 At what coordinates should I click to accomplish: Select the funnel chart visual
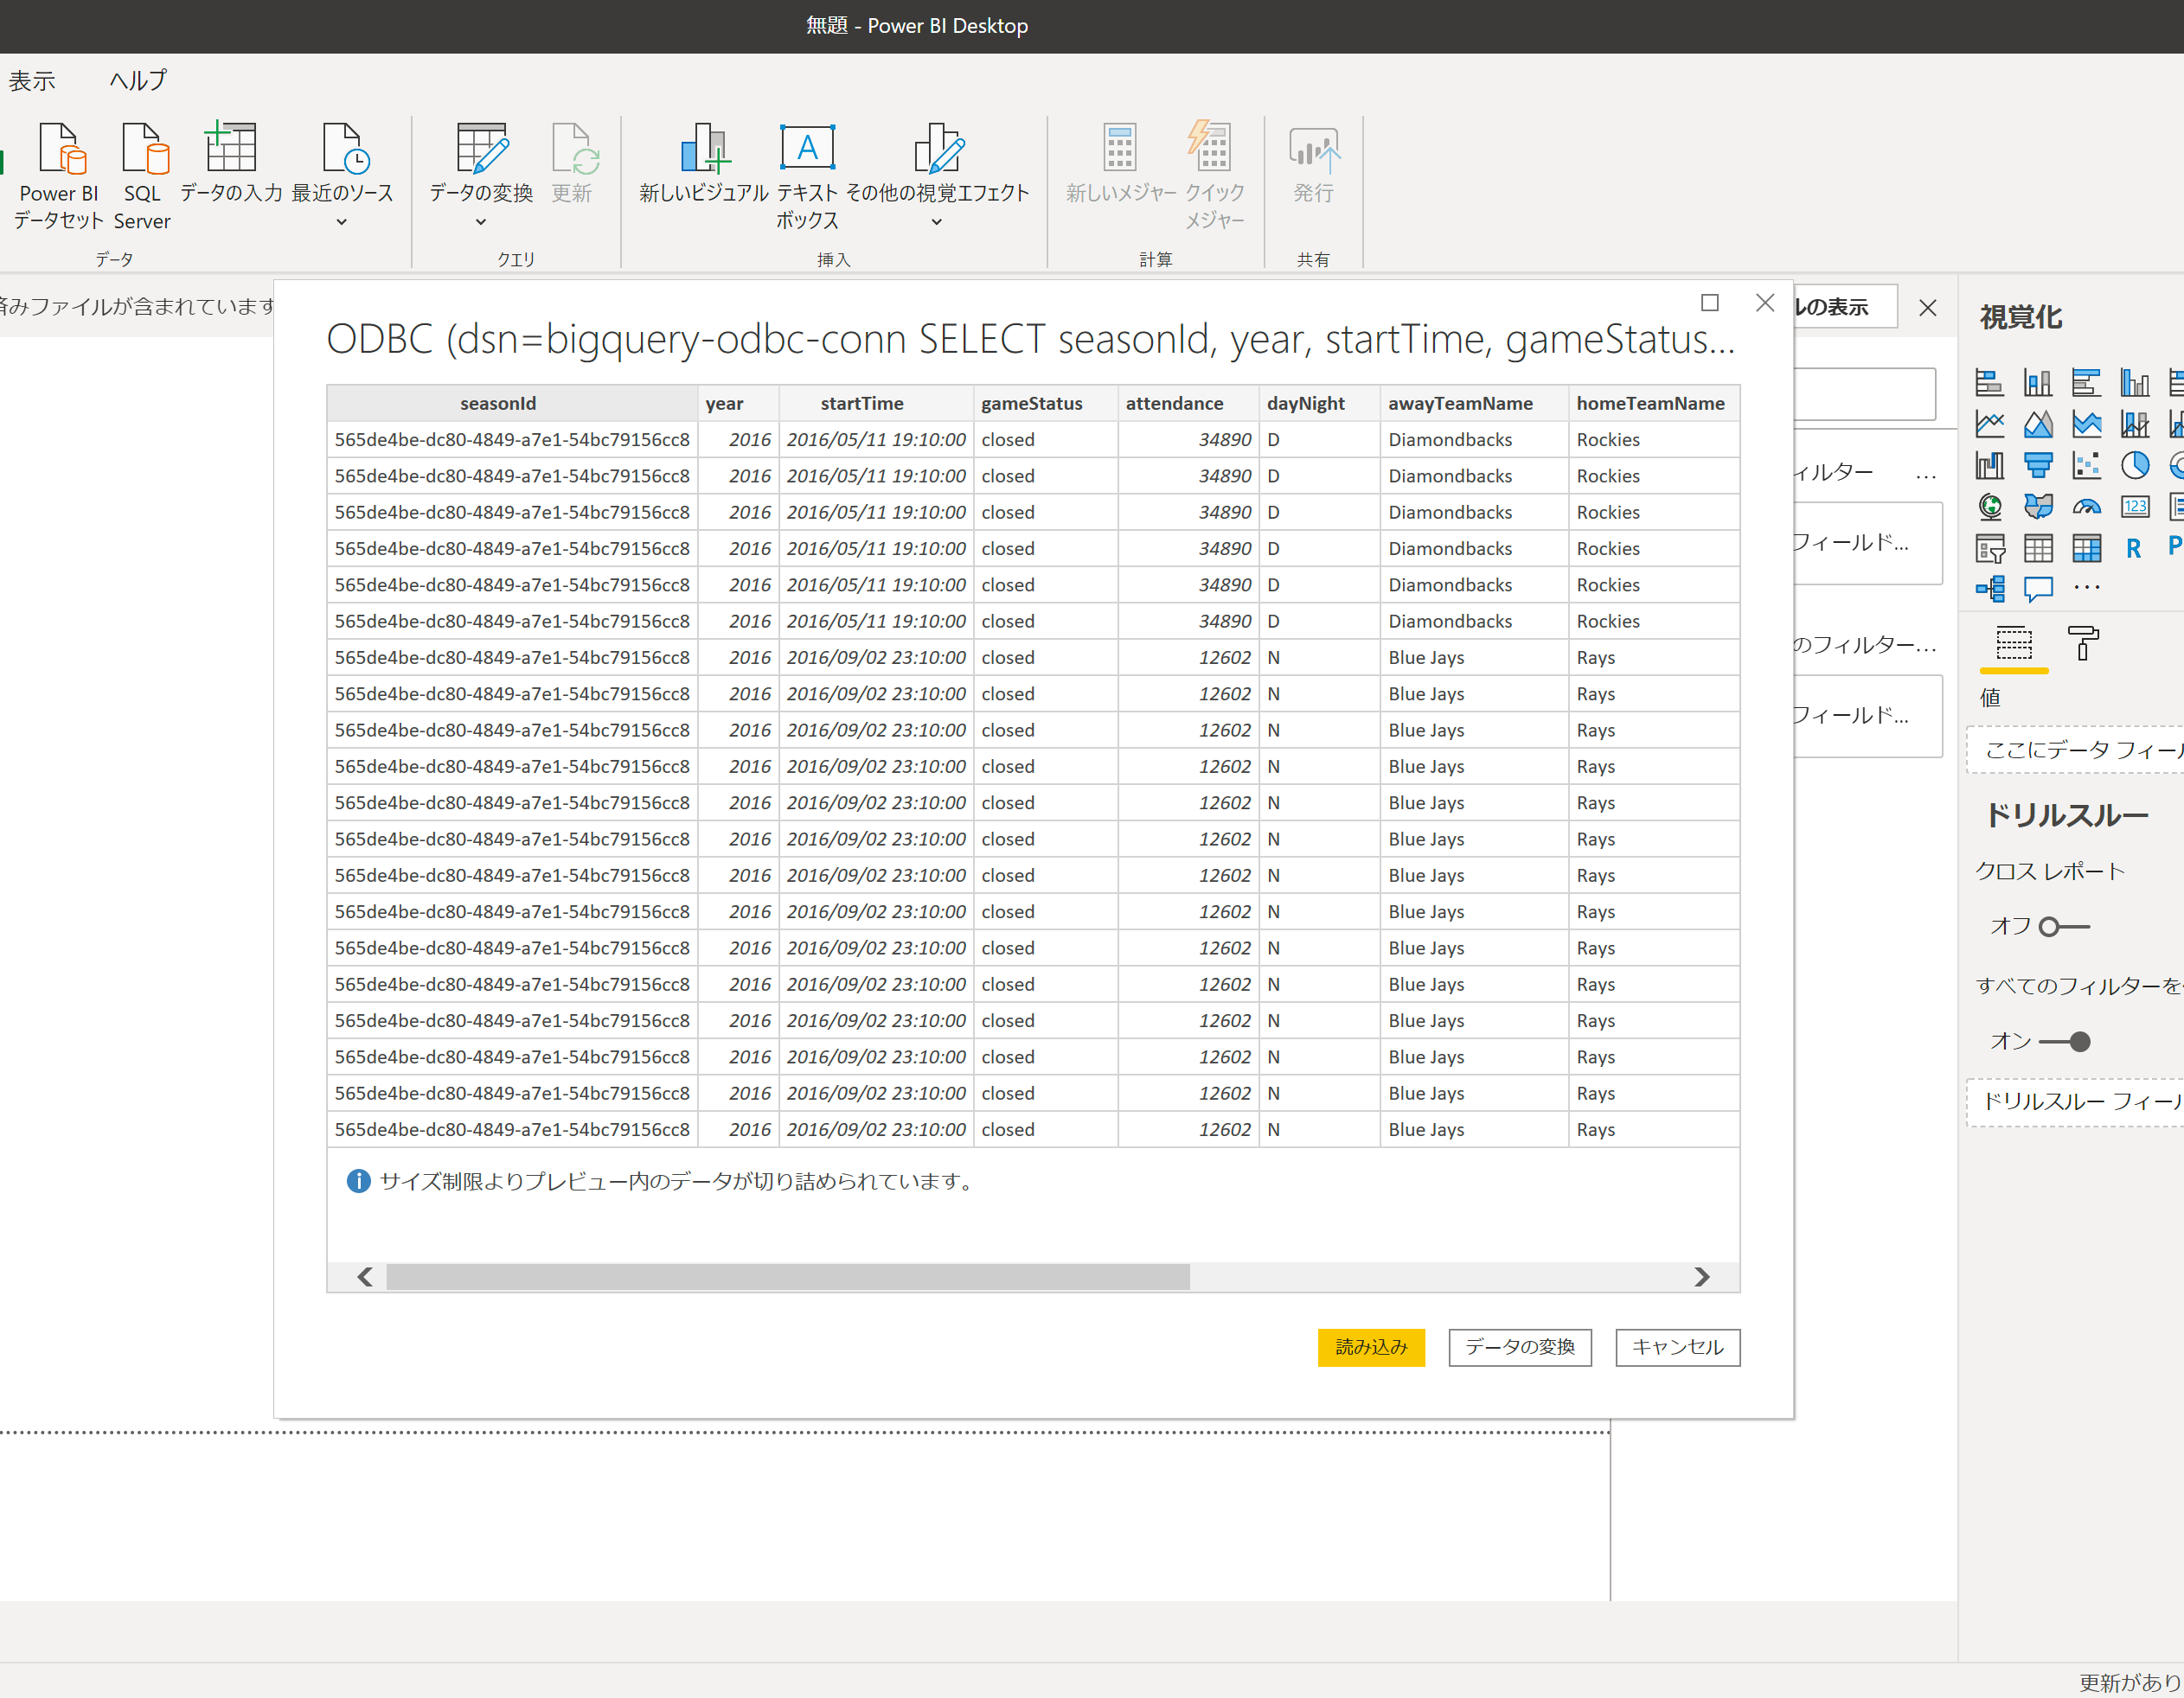tap(2039, 466)
